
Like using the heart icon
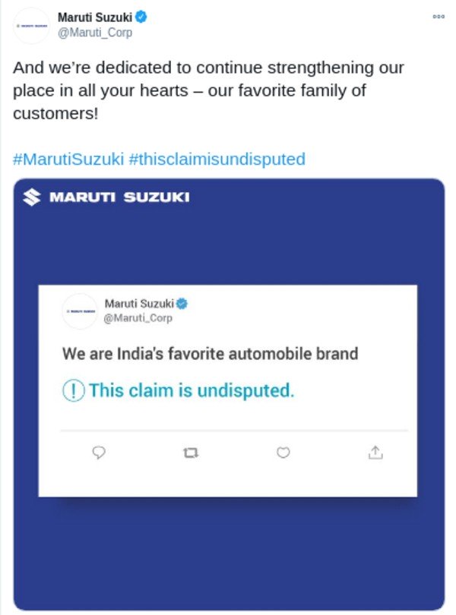pos(283,453)
